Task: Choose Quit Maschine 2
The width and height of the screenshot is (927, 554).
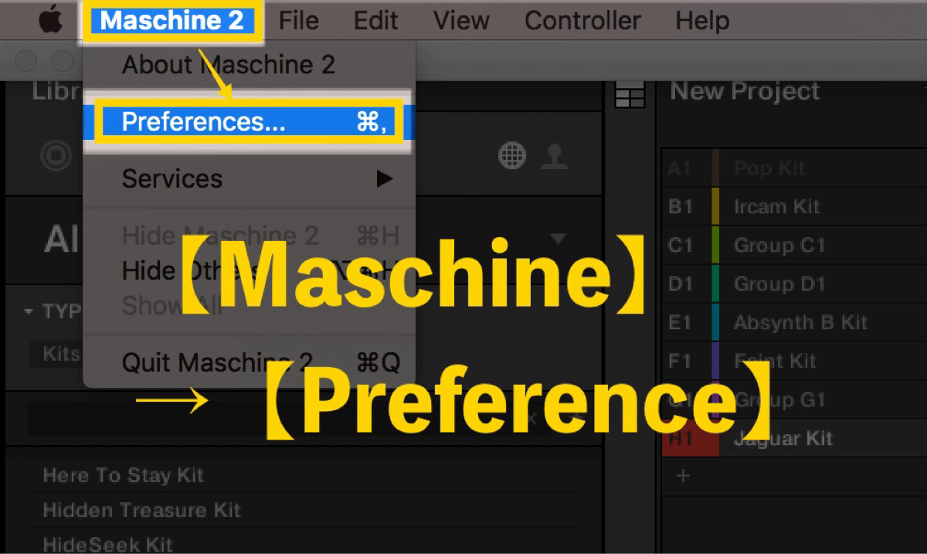Action: click(x=250, y=362)
